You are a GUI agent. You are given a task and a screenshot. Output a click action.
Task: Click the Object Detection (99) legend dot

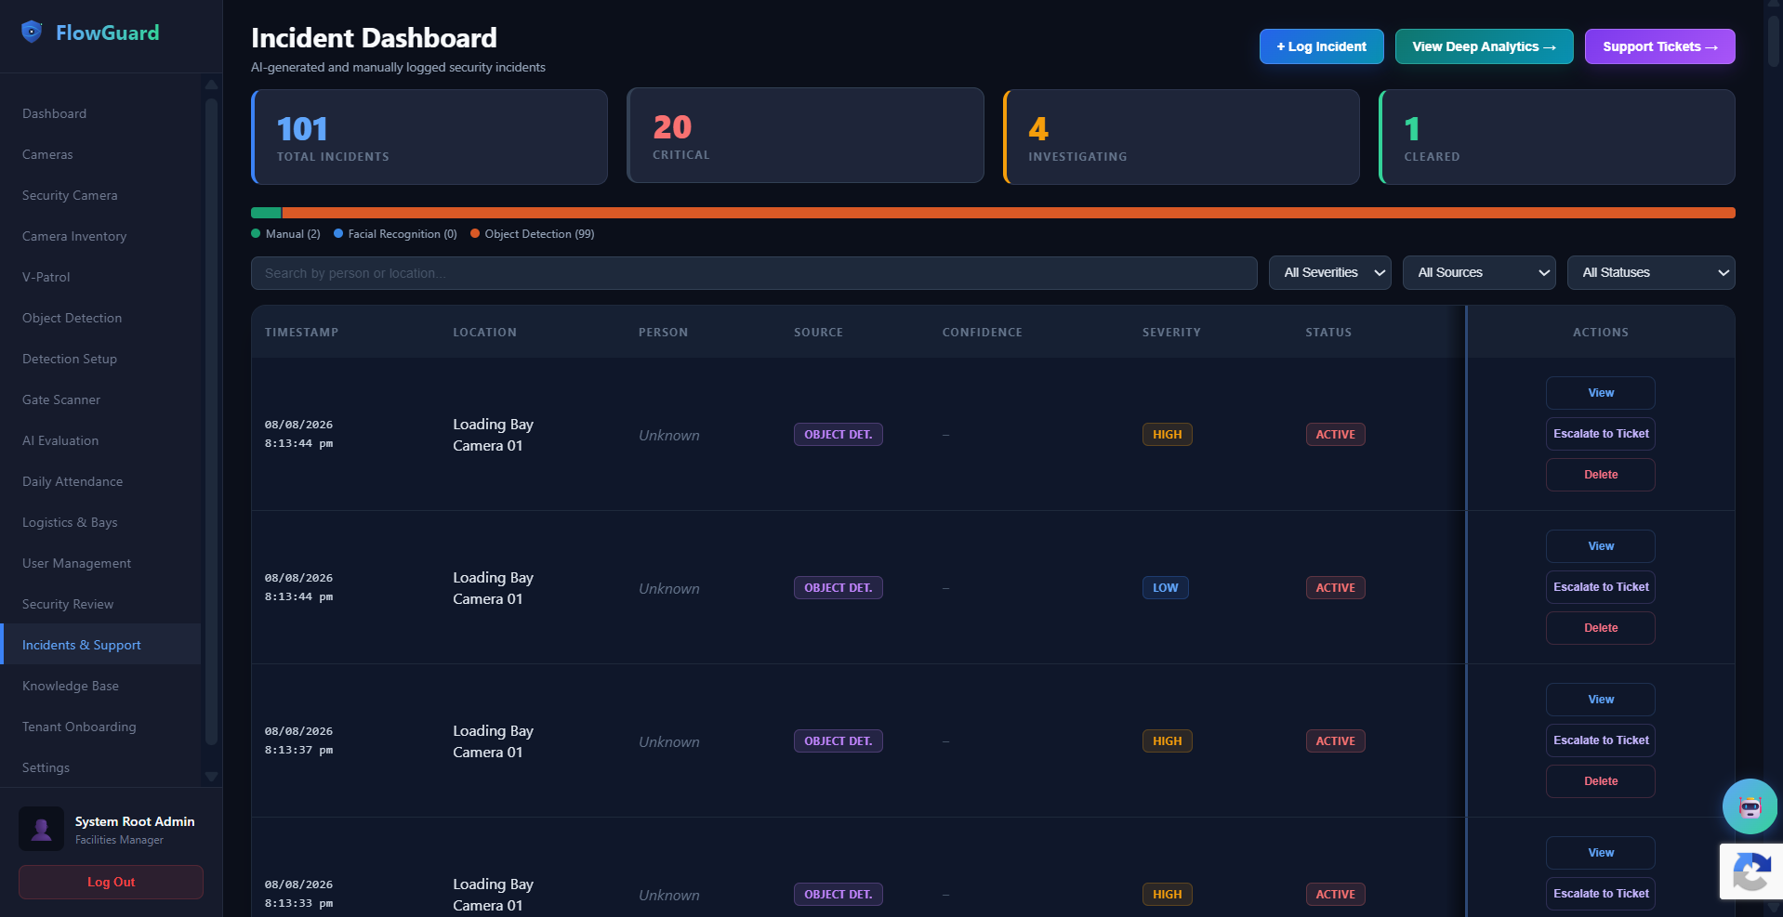[475, 234]
